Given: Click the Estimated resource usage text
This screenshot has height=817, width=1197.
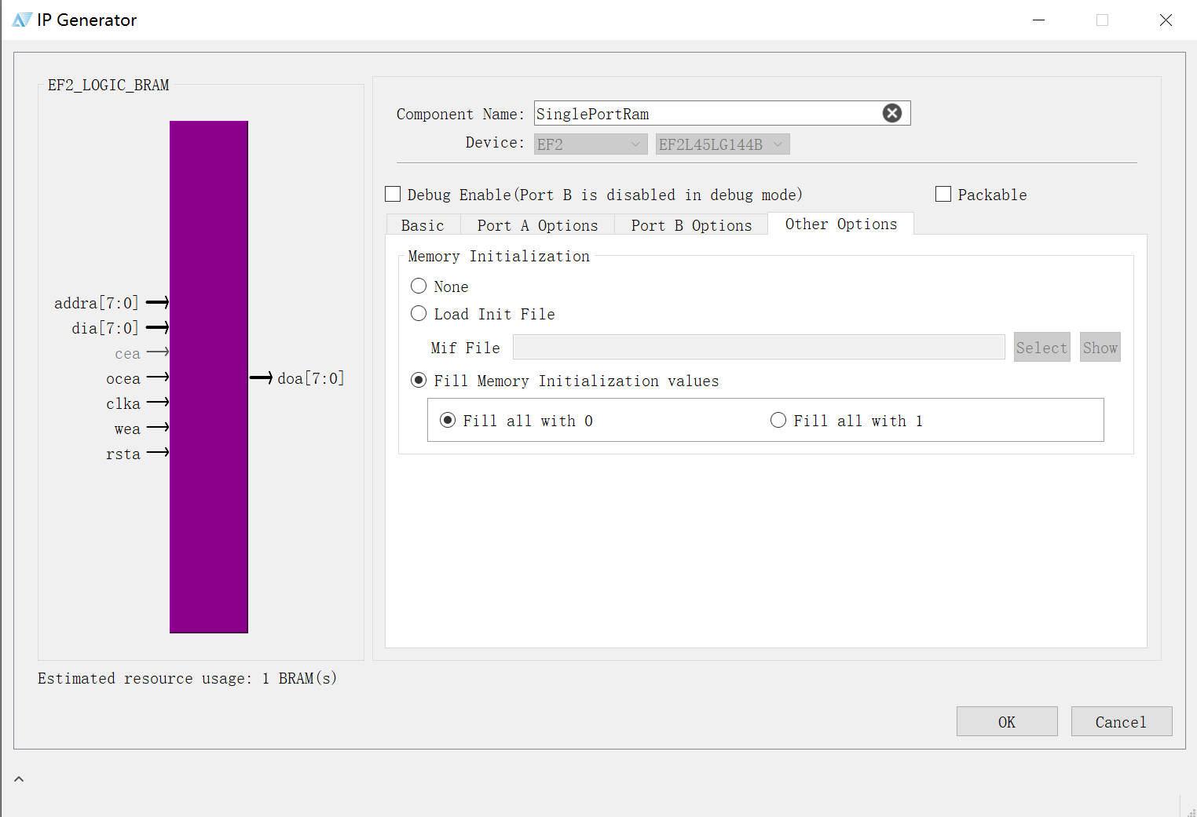Looking at the screenshot, I should coord(187,678).
